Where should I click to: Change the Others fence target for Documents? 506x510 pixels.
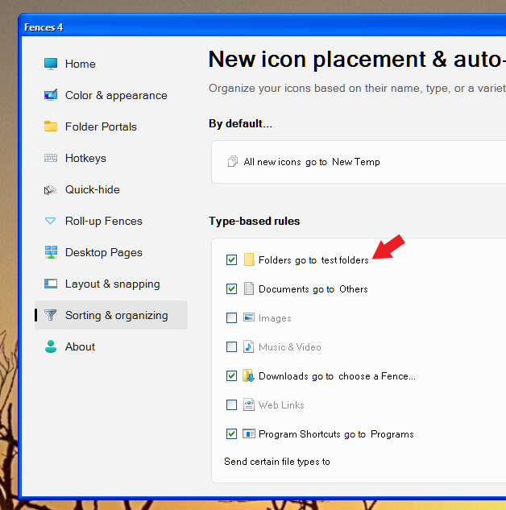(354, 288)
